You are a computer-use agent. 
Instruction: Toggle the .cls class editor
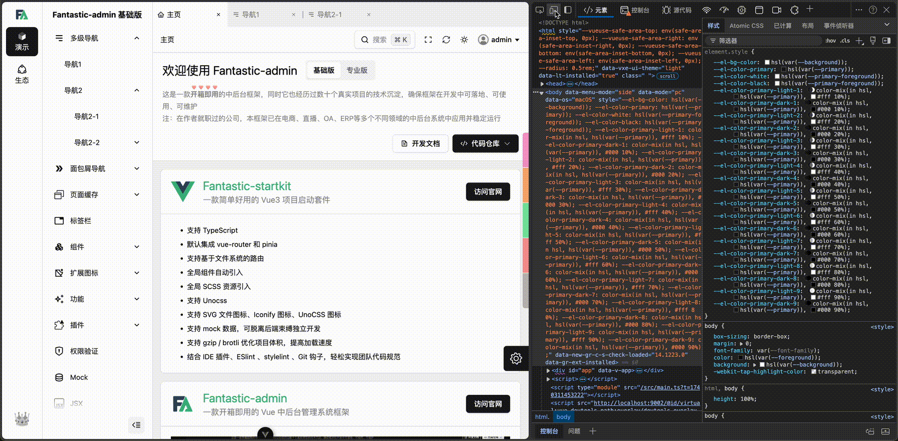point(845,41)
